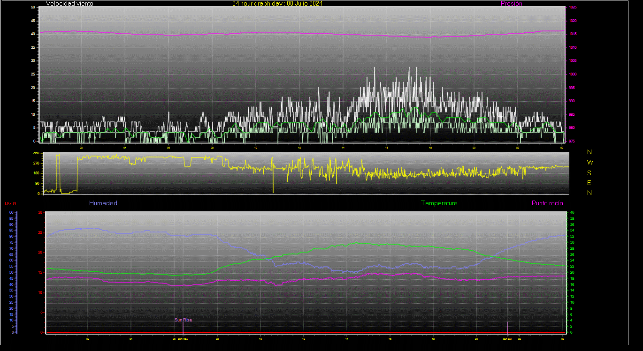Click the blue 'Humedad' legend label
Viewport: 643px width, 351px height.
pyautogui.click(x=103, y=203)
